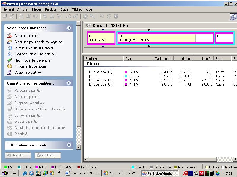237x177 pixels.
Task: Click the icon beside Redimensionner une partition
Action: 10,54
